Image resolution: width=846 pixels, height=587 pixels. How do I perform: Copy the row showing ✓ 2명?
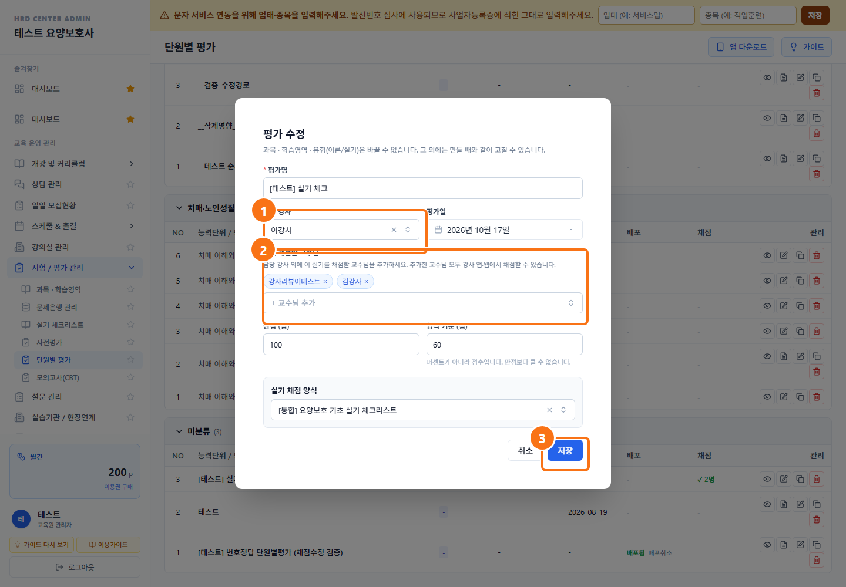[x=800, y=479]
